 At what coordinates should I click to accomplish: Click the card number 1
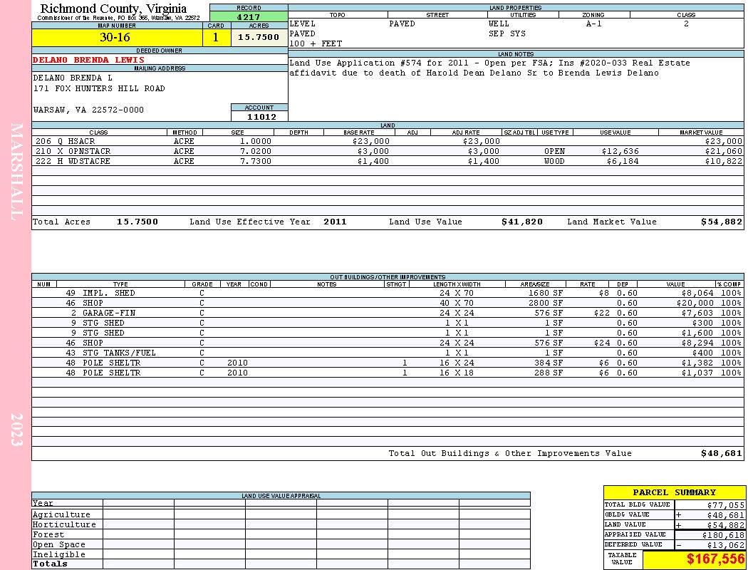tap(216, 37)
